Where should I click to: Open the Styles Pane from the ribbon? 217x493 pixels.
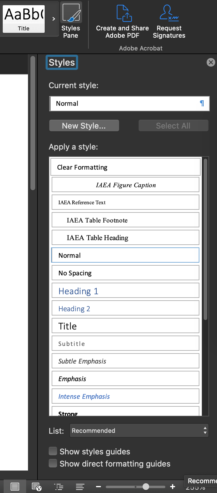click(x=71, y=19)
